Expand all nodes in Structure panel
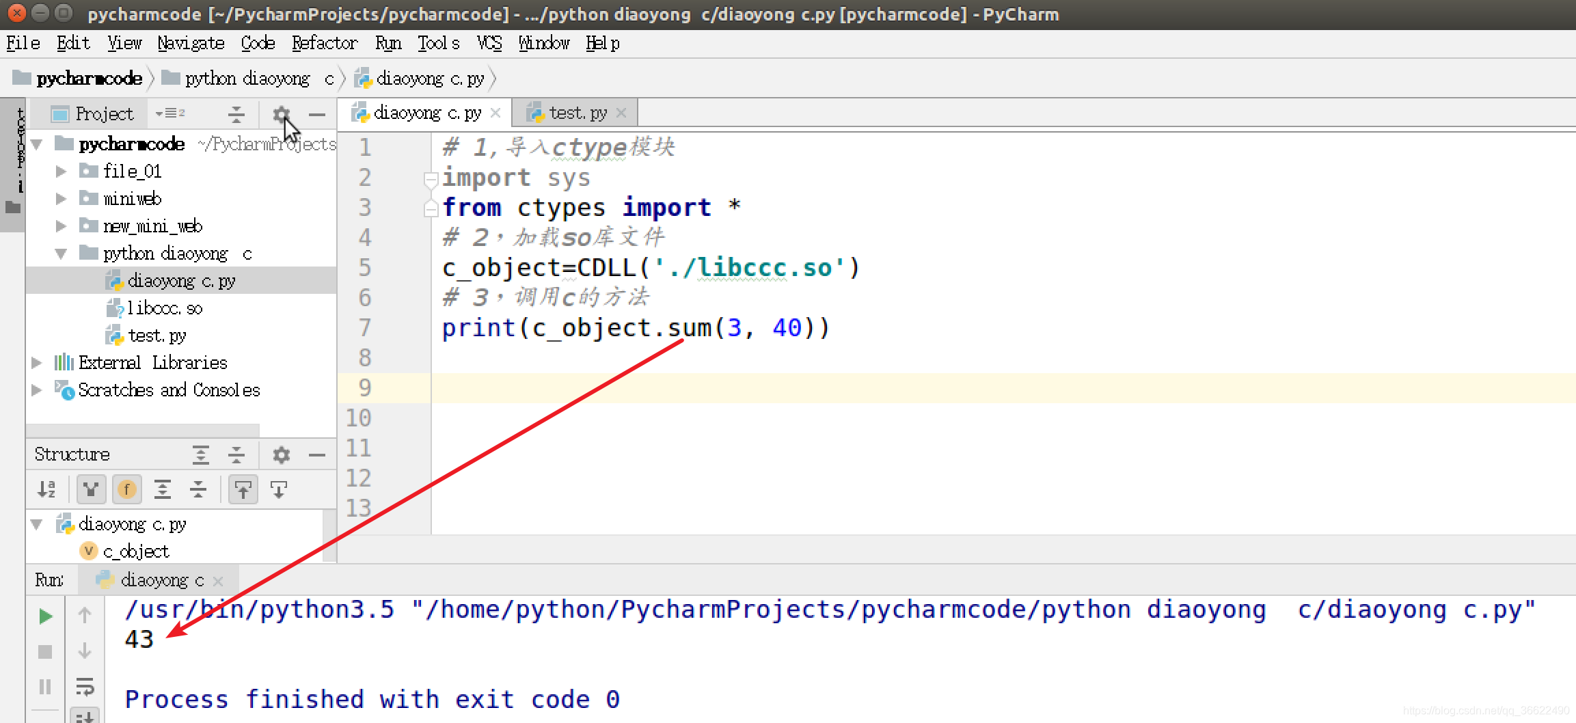 [x=163, y=489]
